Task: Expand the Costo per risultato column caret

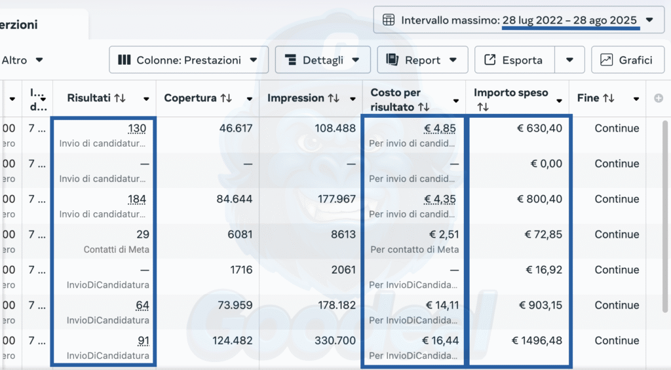Action: point(456,100)
